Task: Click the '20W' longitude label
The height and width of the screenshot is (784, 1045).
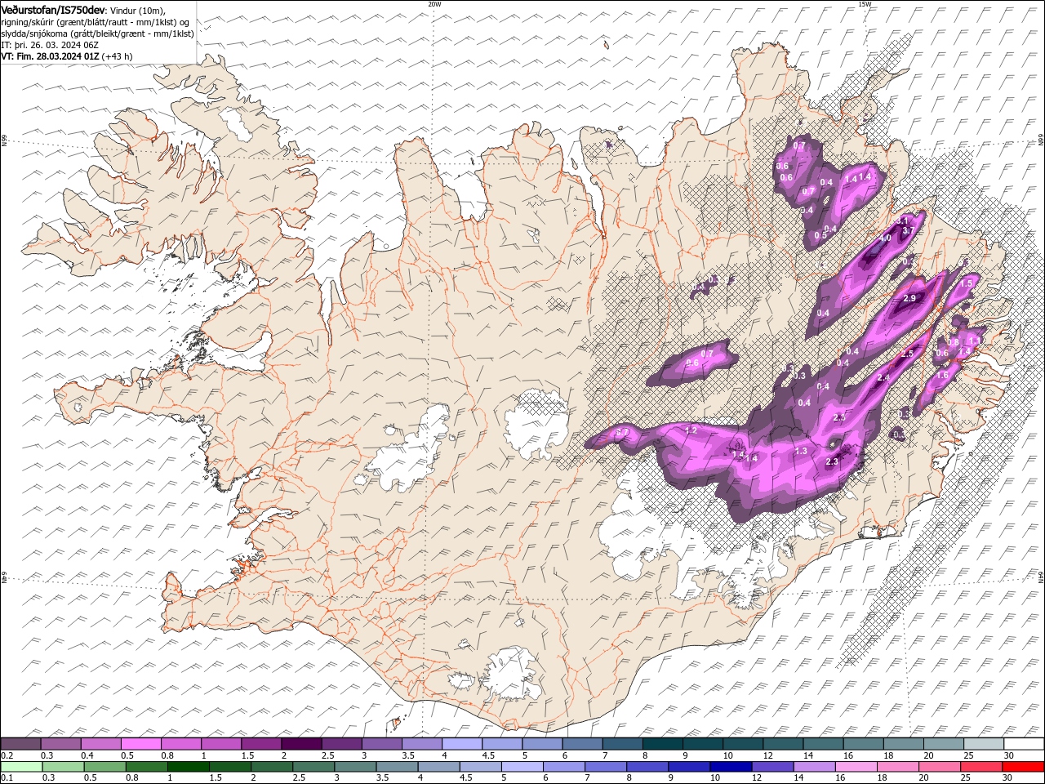Action: pos(434,4)
